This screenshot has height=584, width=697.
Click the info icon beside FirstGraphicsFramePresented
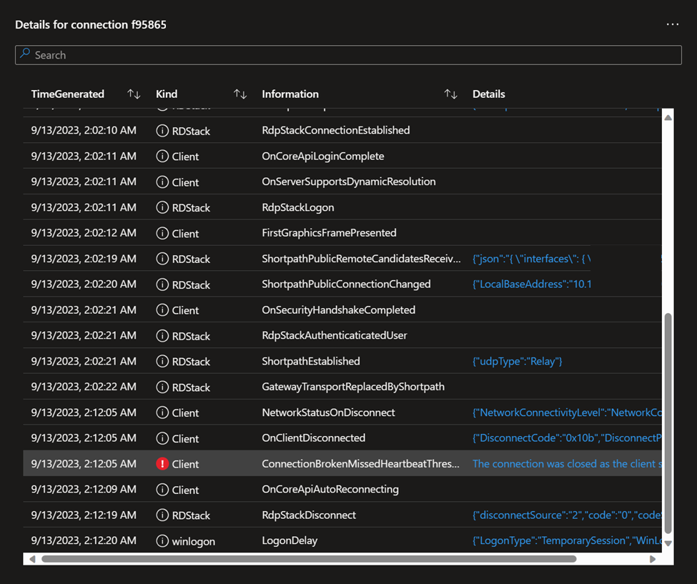[x=162, y=233]
